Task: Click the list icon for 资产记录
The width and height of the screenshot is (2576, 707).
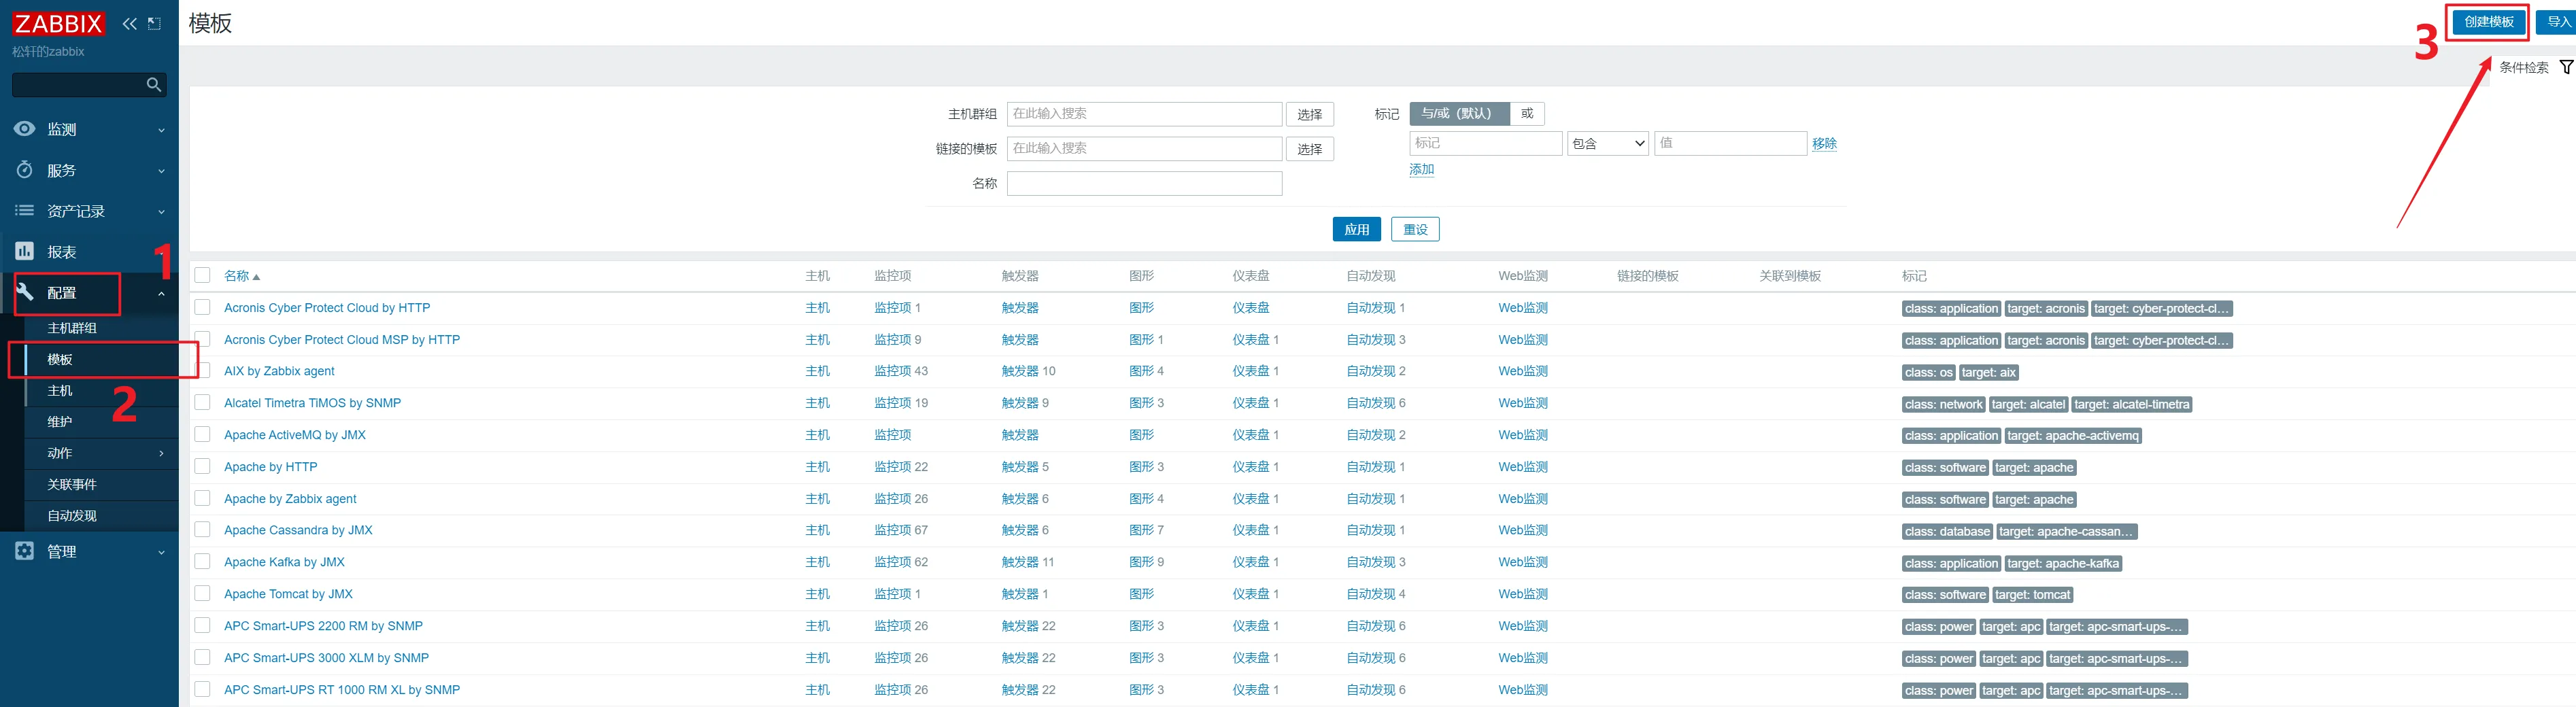Action: pyautogui.click(x=25, y=211)
